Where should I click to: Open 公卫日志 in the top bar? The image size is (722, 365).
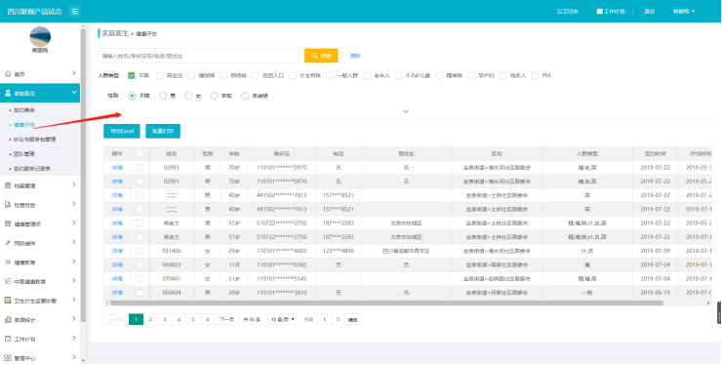(568, 11)
